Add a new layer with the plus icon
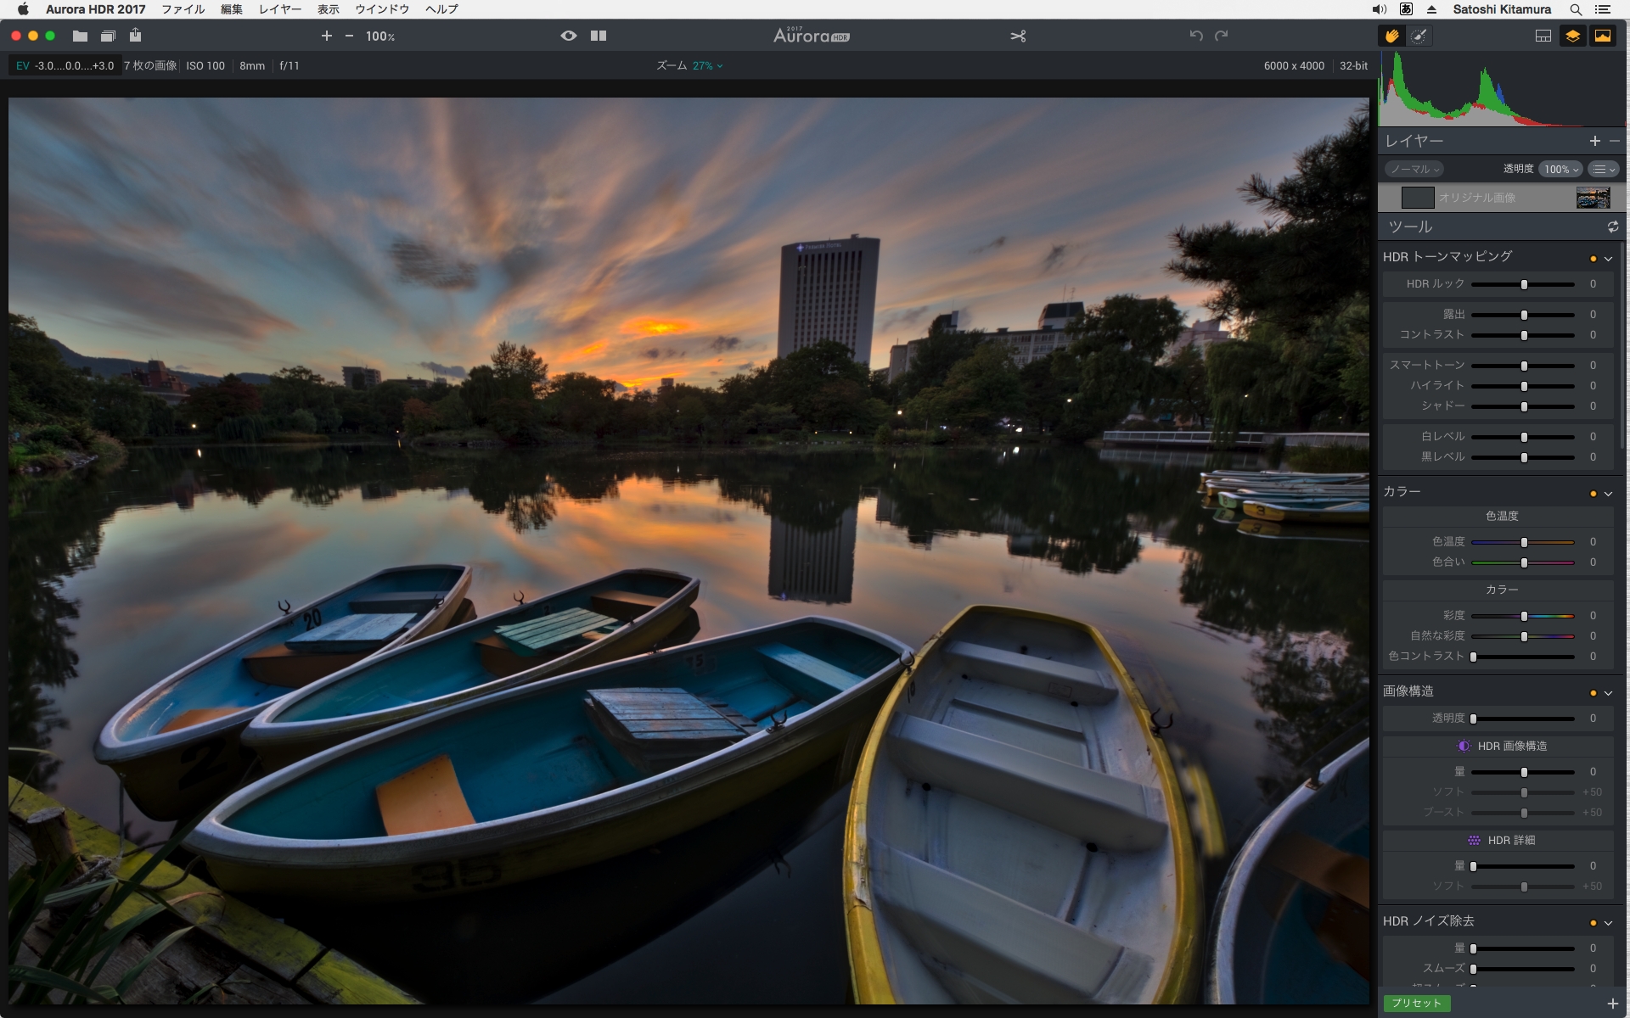 pos(1594,141)
